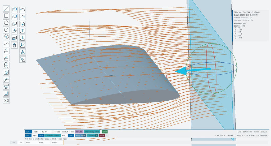
Task: Click the Surface attached: 33% text
Action: point(243,18)
